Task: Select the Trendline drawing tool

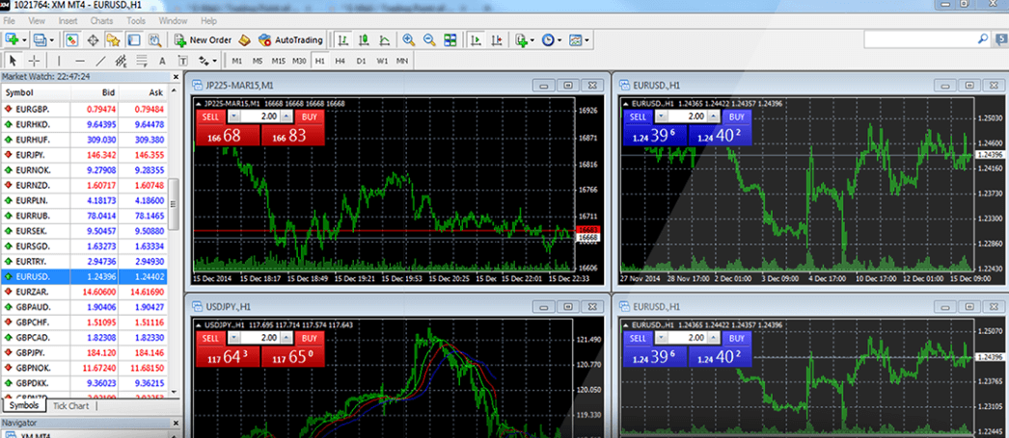Action: (100, 61)
